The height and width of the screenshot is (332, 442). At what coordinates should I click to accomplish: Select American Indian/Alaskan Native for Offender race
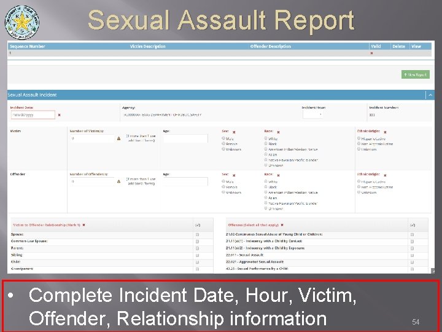click(266, 192)
